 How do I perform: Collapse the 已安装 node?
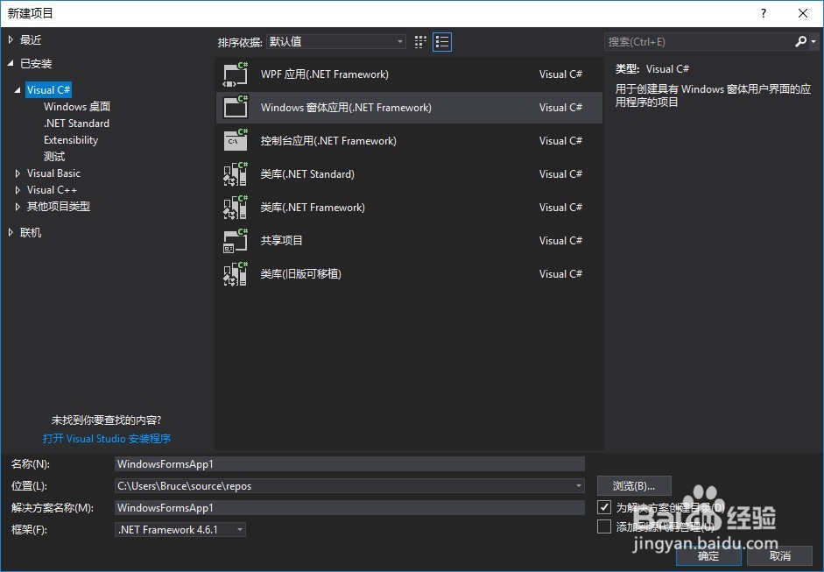tap(11, 64)
